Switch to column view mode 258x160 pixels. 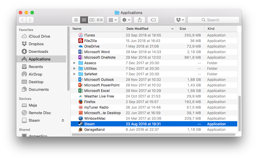(x=92, y=20)
